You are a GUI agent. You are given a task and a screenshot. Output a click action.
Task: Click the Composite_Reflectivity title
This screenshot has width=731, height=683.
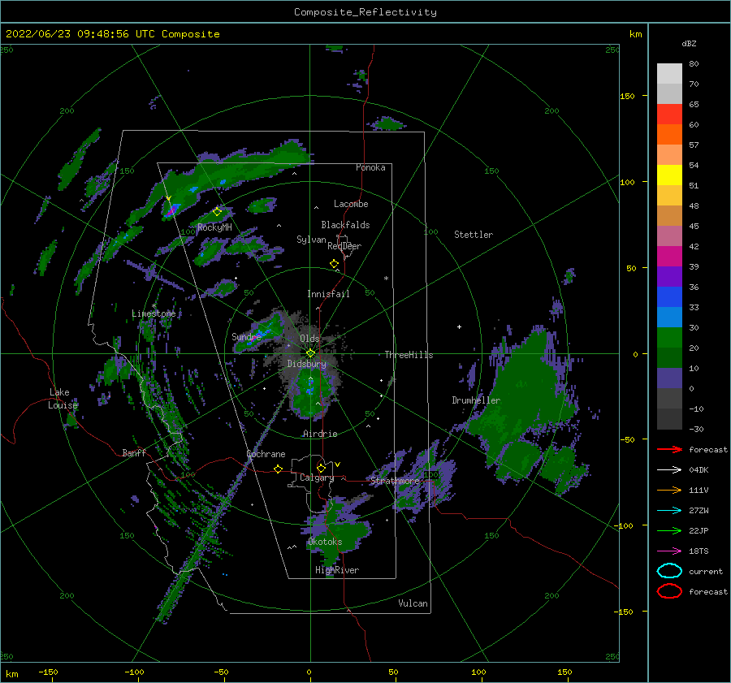tap(365, 12)
